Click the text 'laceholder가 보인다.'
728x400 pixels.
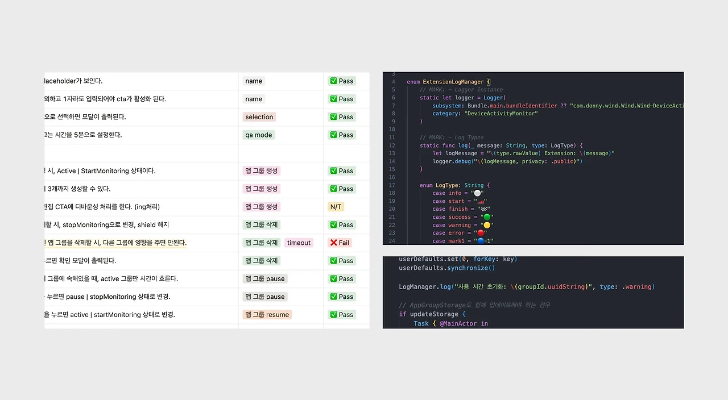pos(73,81)
